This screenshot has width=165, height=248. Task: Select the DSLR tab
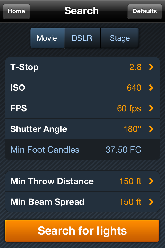click(82, 38)
